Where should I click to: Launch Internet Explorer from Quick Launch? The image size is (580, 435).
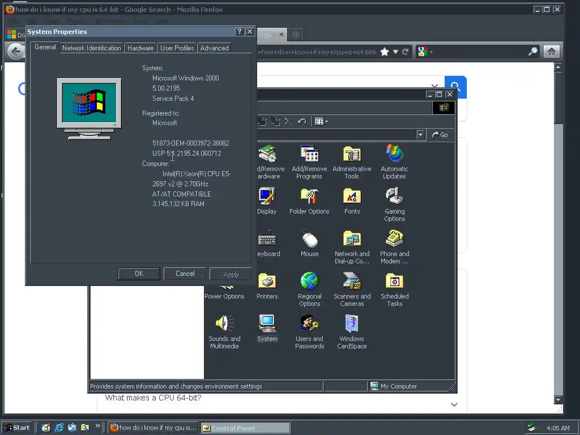(59, 428)
